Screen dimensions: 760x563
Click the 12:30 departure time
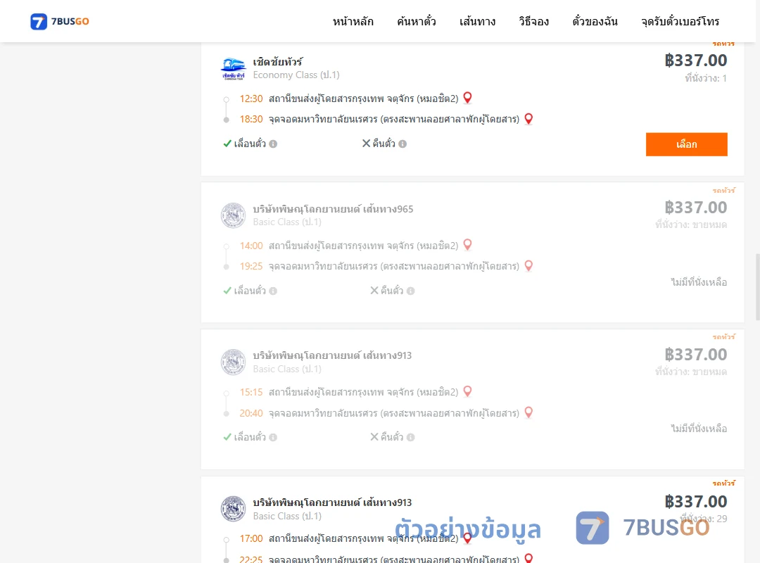pos(251,99)
